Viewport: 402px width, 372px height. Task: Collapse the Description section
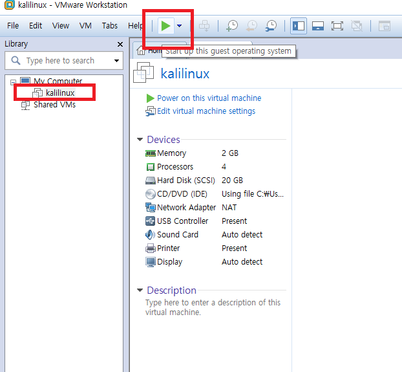coord(140,290)
